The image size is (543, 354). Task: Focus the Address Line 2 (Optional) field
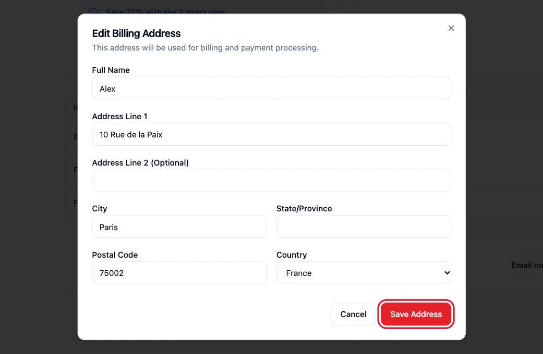click(x=271, y=181)
